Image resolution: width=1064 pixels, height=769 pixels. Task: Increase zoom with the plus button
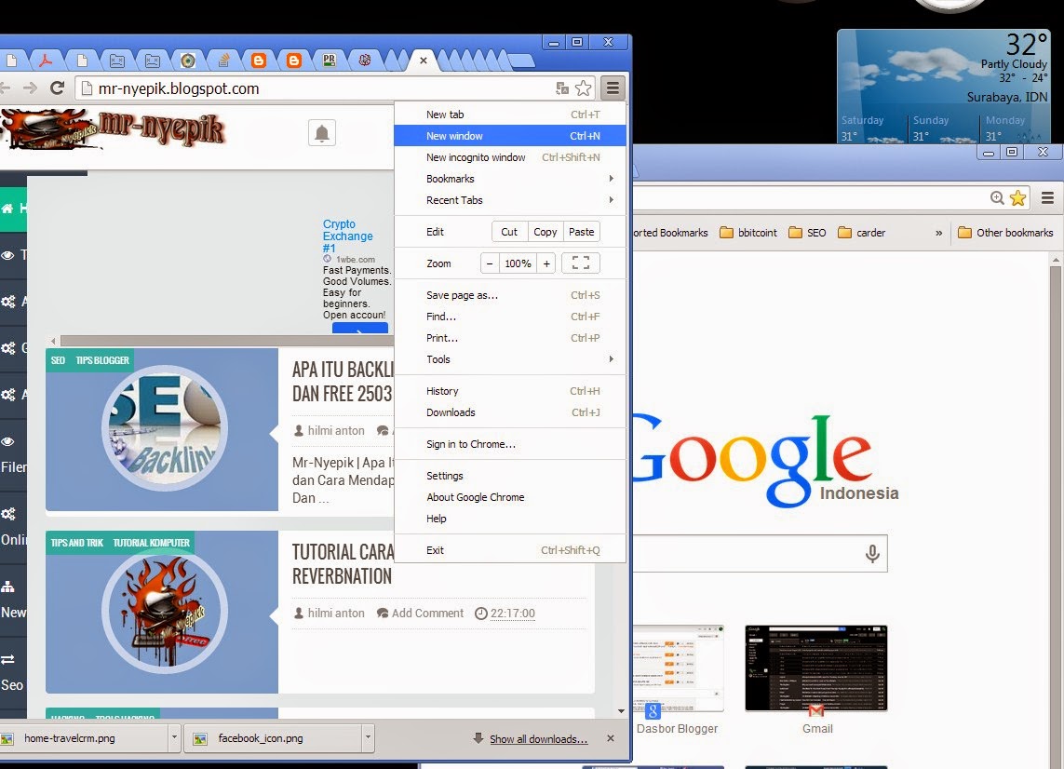click(546, 263)
